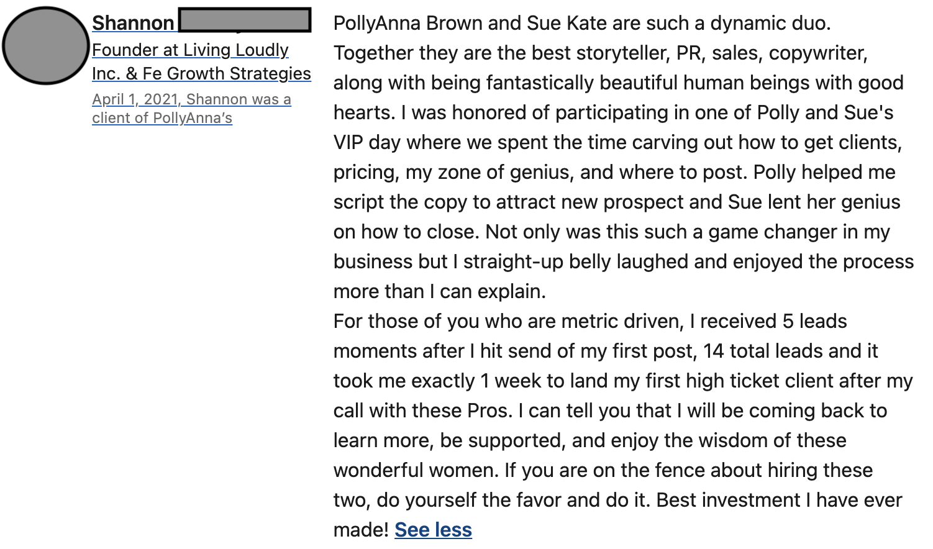This screenshot has height=549, width=933.
Task: Open Shannon's circular profile picture
Action: [45, 45]
